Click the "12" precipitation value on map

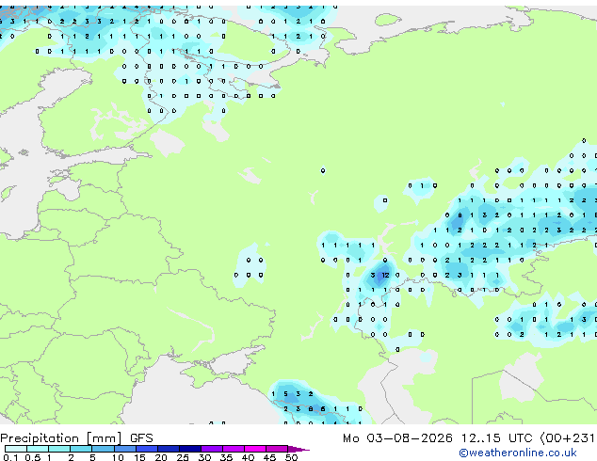click(385, 275)
